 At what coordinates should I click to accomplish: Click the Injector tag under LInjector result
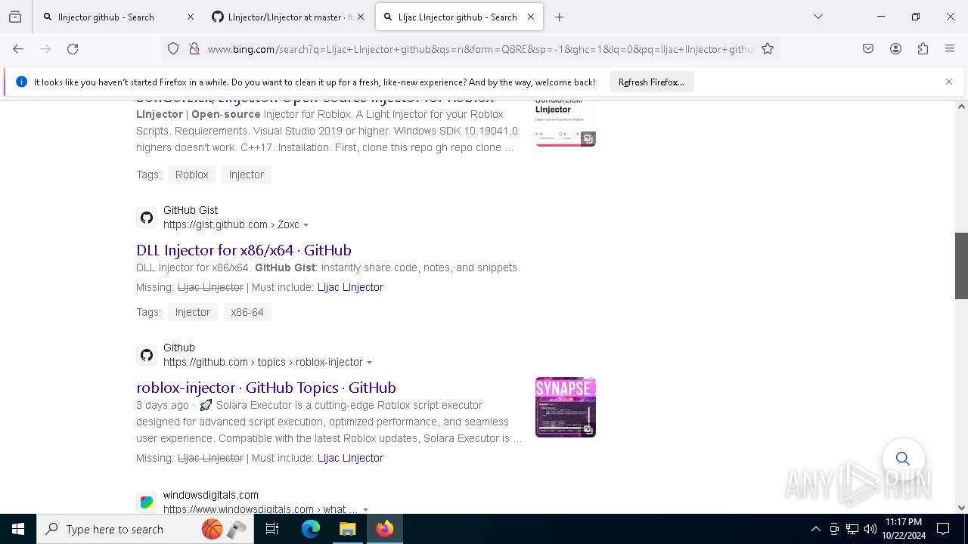(x=247, y=175)
